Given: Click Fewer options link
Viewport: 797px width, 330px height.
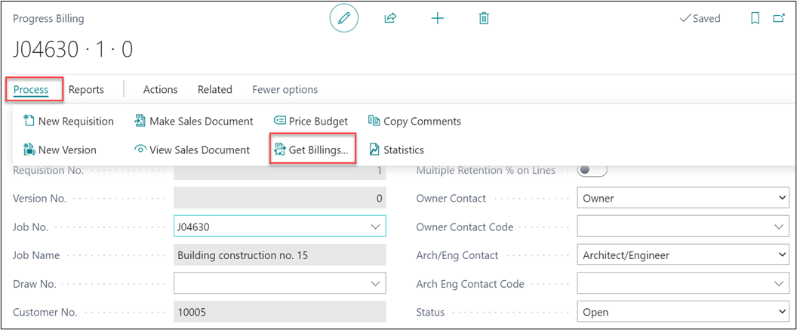Looking at the screenshot, I should (285, 89).
